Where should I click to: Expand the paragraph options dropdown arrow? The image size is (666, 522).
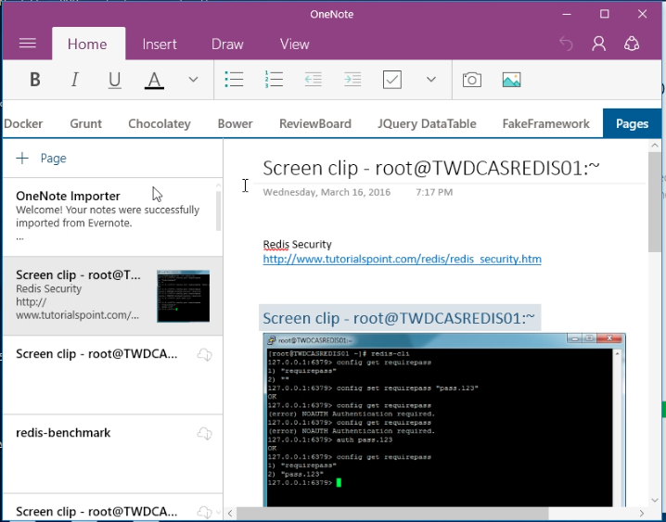pos(431,80)
